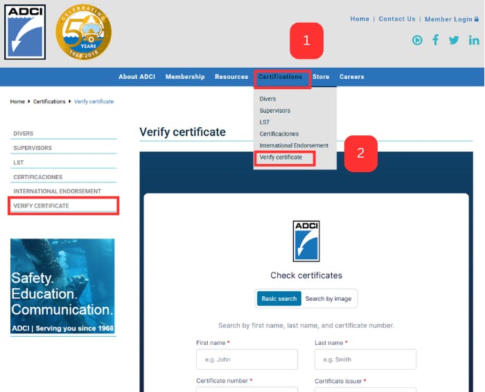Open the LinkedIn social icon
The width and height of the screenshot is (485, 392).
474,40
